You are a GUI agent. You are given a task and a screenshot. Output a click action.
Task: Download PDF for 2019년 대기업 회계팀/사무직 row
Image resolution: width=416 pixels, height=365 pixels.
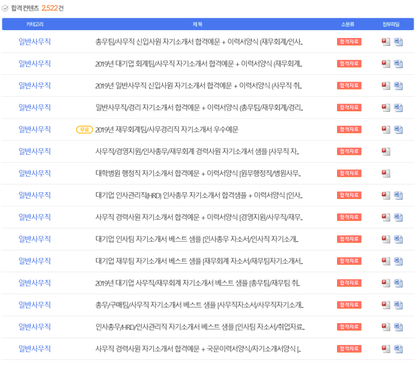386,64
